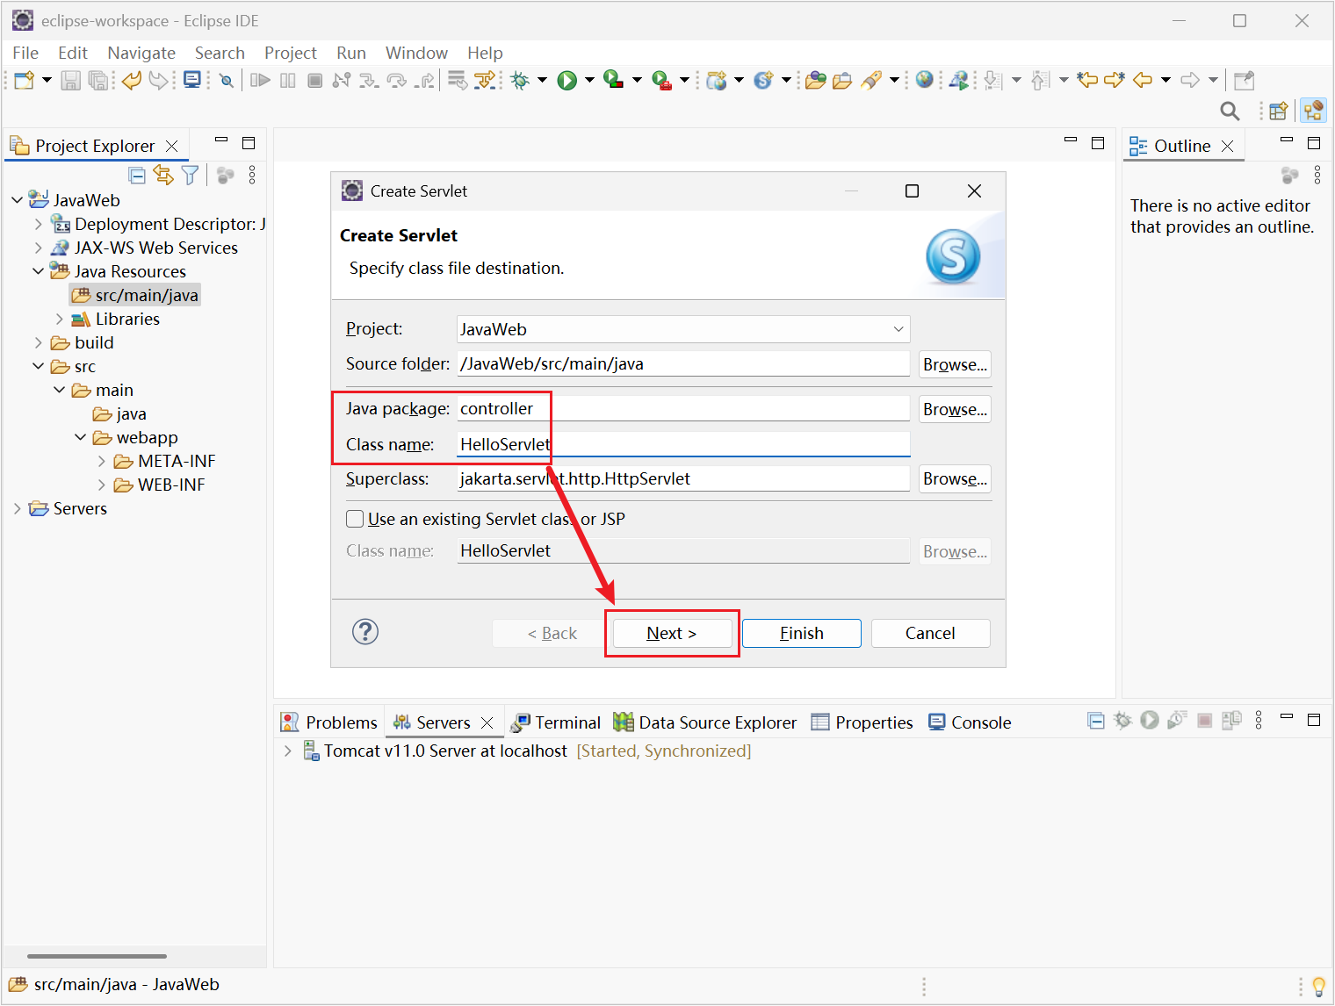Open the Navigate menu
The width and height of the screenshot is (1335, 1006).
click(141, 53)
